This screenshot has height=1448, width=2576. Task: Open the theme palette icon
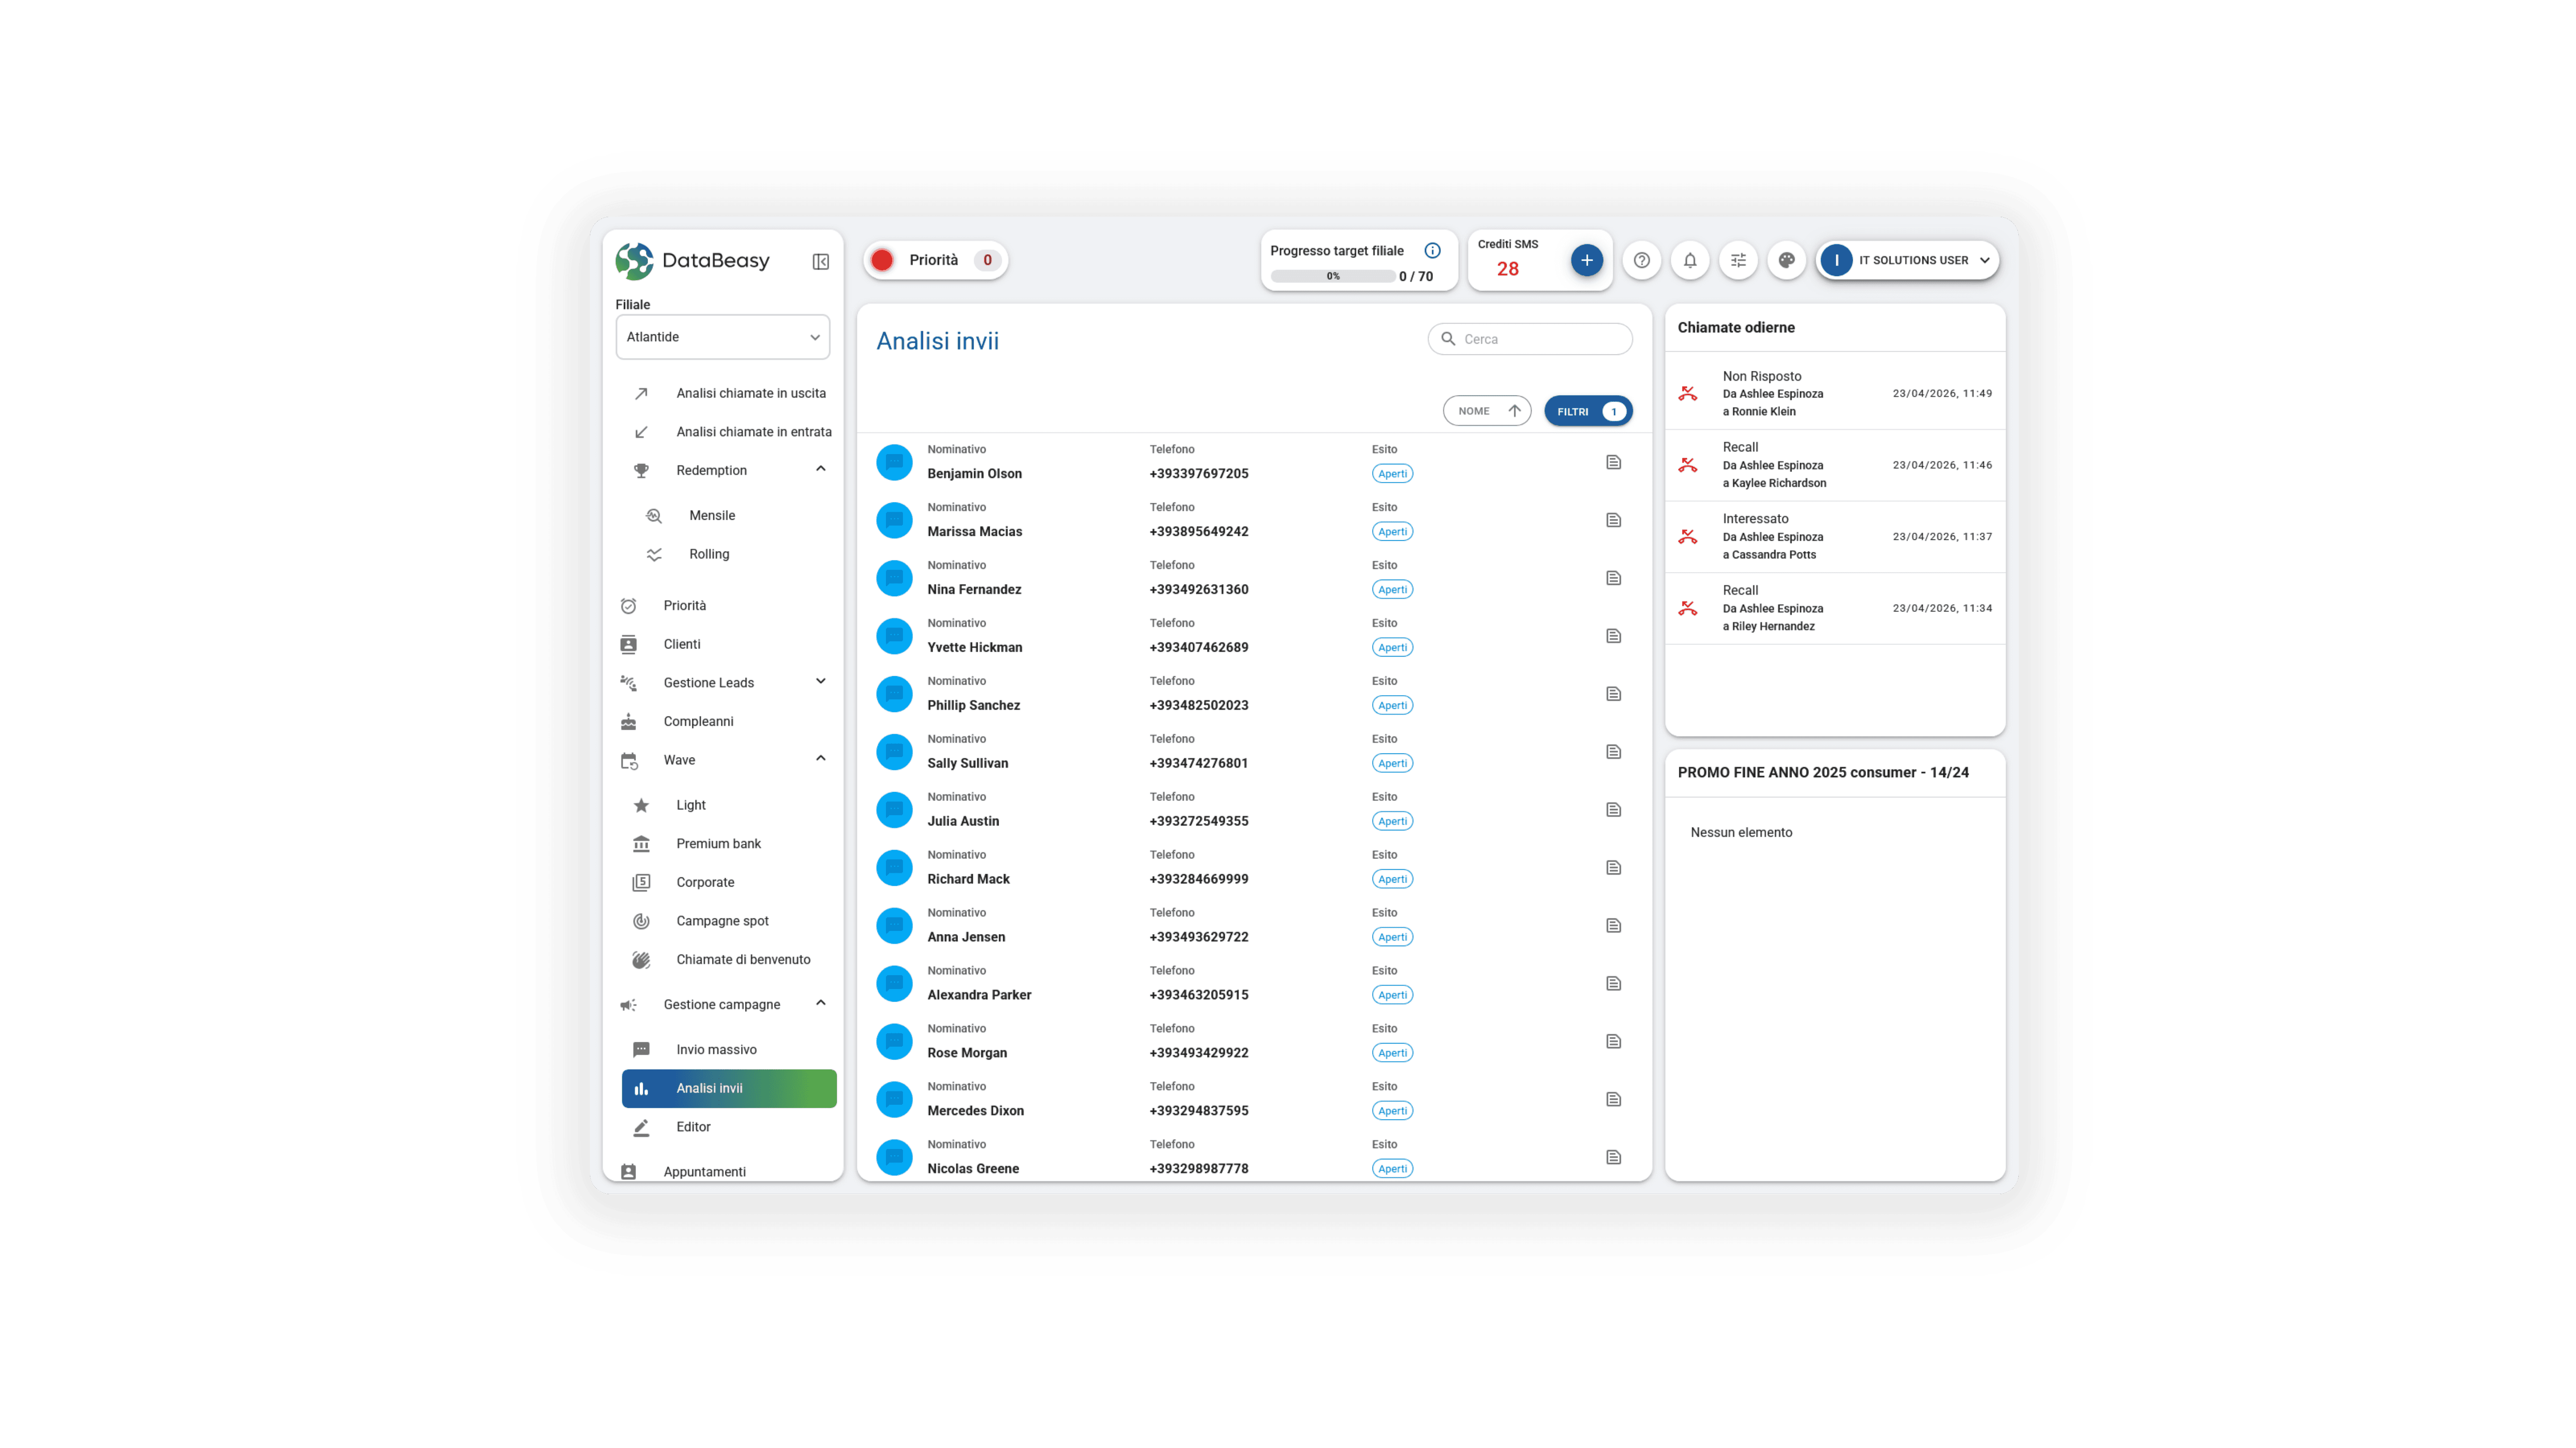click(1786, 260)
